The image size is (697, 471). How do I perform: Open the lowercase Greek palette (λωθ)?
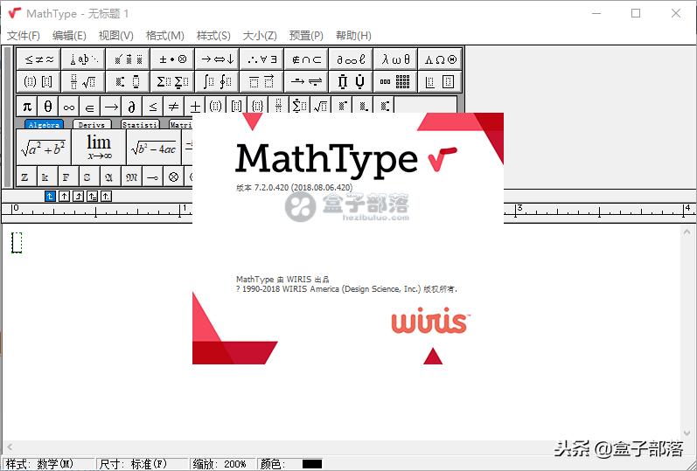coord(395,59)
